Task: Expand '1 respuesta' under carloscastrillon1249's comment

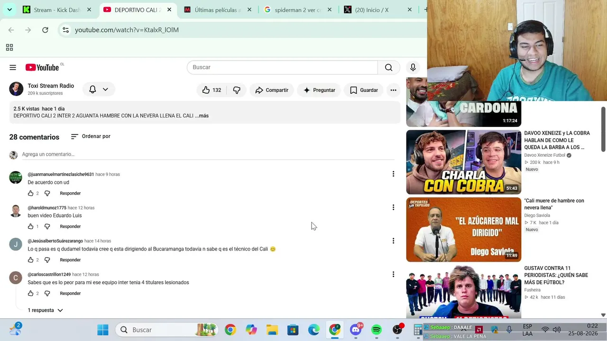Action: (x=46, y=310)
